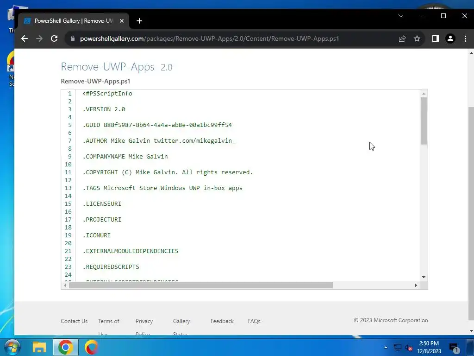The height and width of the screenshot is (356, 474).
Task: Click page scrollbar down arrow
Action: [471, 331]
